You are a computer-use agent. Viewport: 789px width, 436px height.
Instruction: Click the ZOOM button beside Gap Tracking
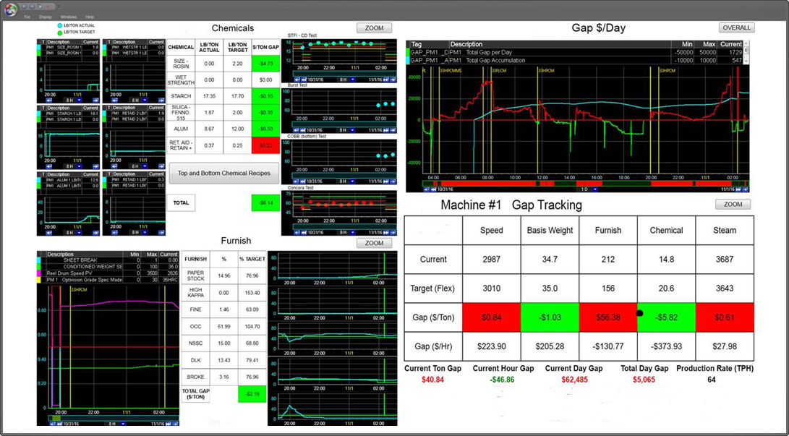point(733,205)
